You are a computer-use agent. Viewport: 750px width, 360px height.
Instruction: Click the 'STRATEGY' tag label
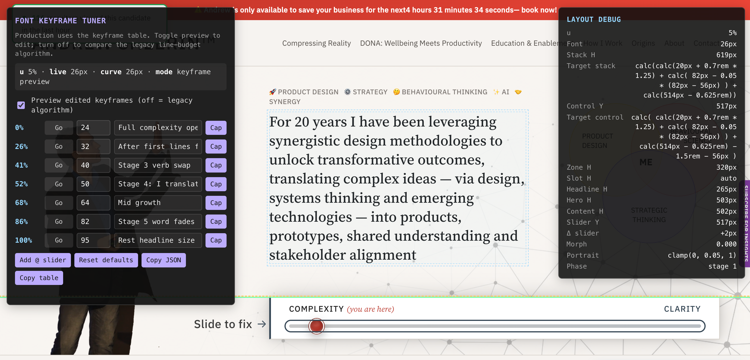pyautogui.click(x=370, y=92)
